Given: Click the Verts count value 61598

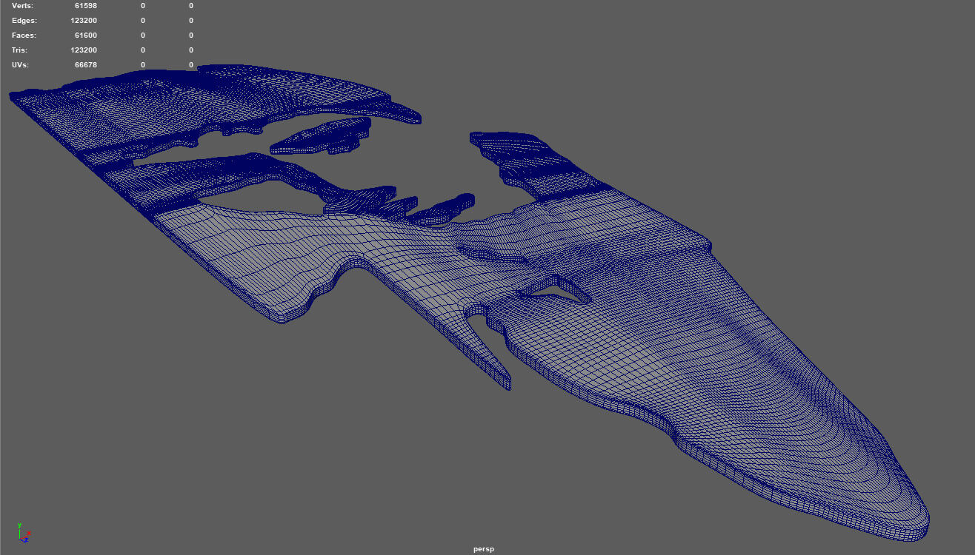Looking at the screenshot, I should pos(85,6).
